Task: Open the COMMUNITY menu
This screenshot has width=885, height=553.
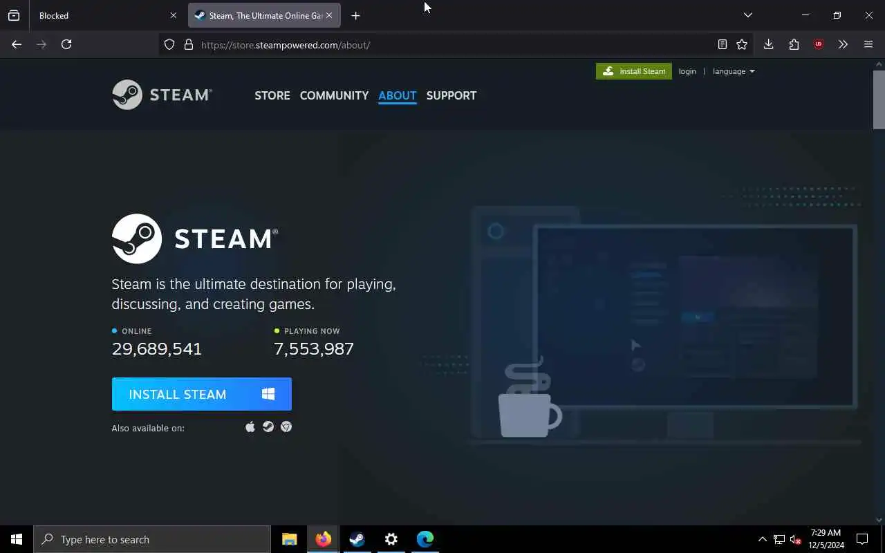Action: (x=334, y=95)
